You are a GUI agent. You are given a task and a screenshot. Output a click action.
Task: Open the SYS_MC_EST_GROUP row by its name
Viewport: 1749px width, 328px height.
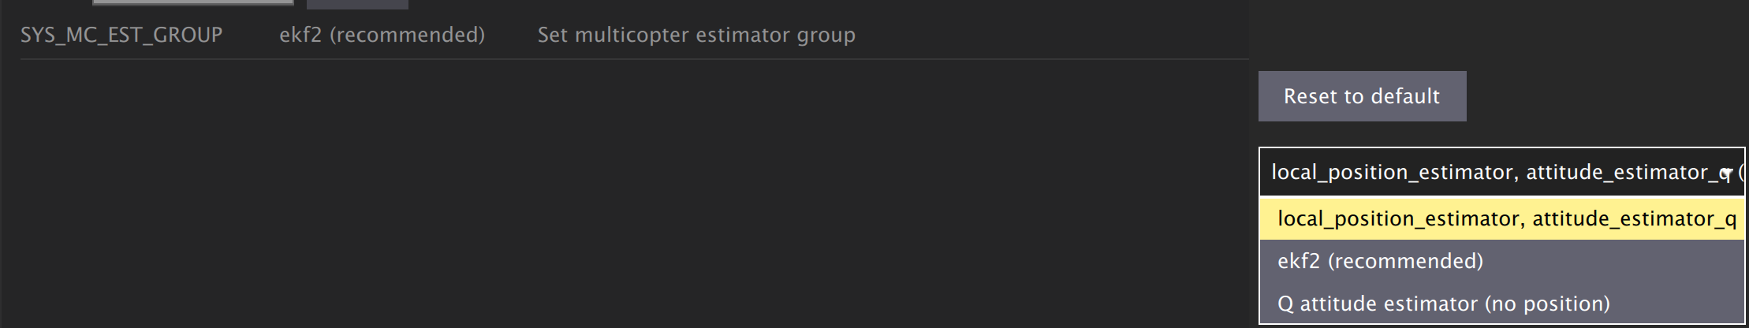121,35
